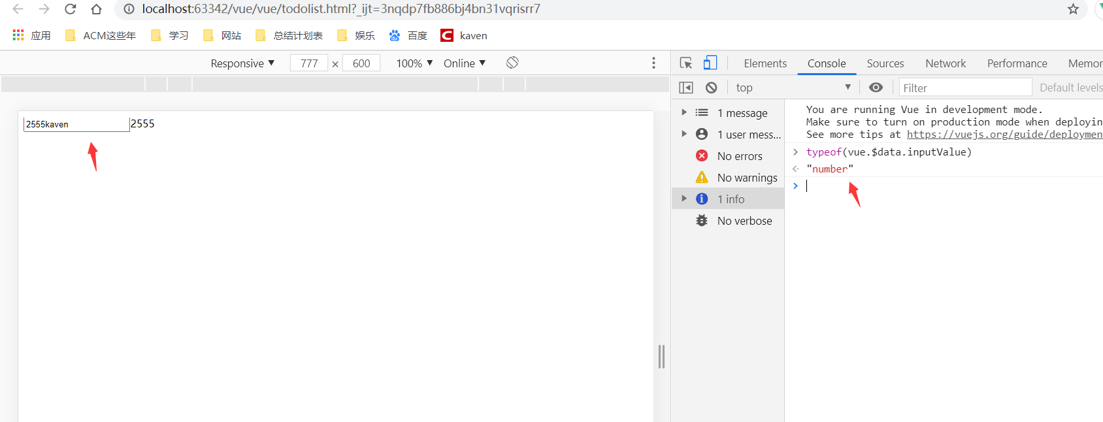Open the 娱乐 bookmark folder

click(x=356, y=35)
